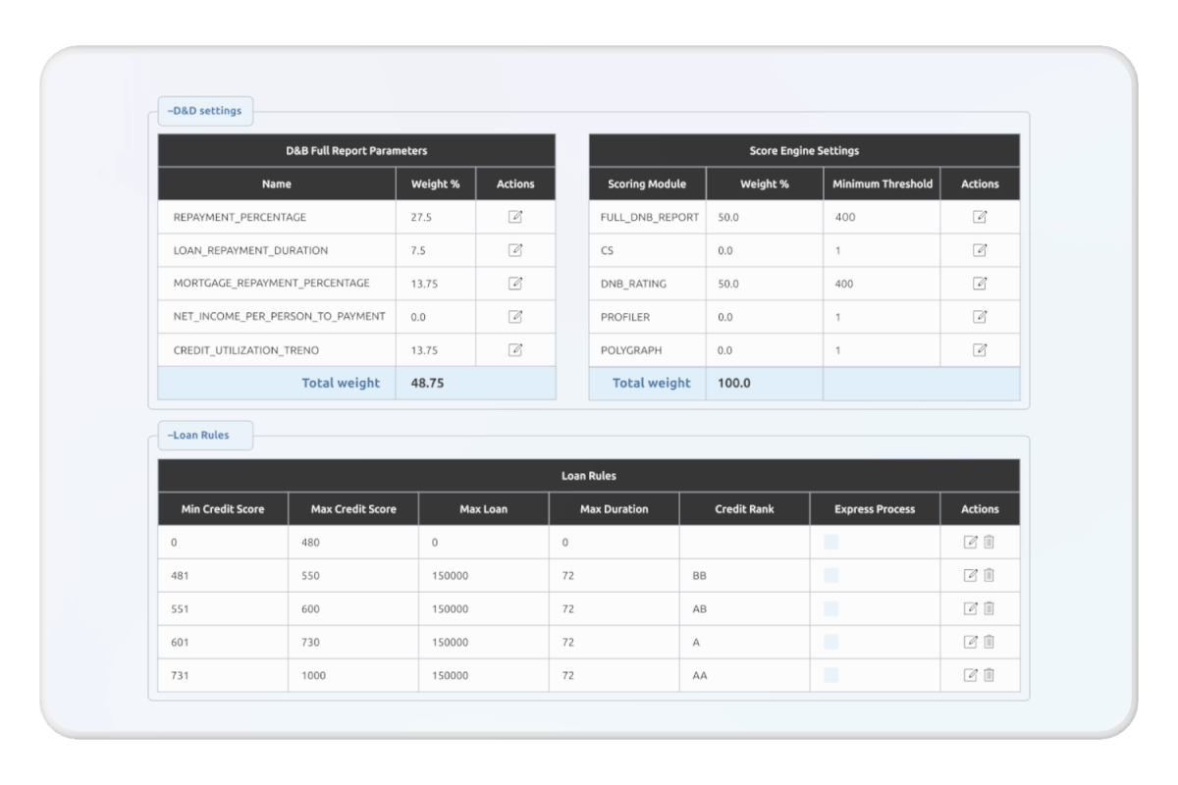Click the Max Duration column header
1178x785 pixels.
pyautogui.click(x=615, y=509)
